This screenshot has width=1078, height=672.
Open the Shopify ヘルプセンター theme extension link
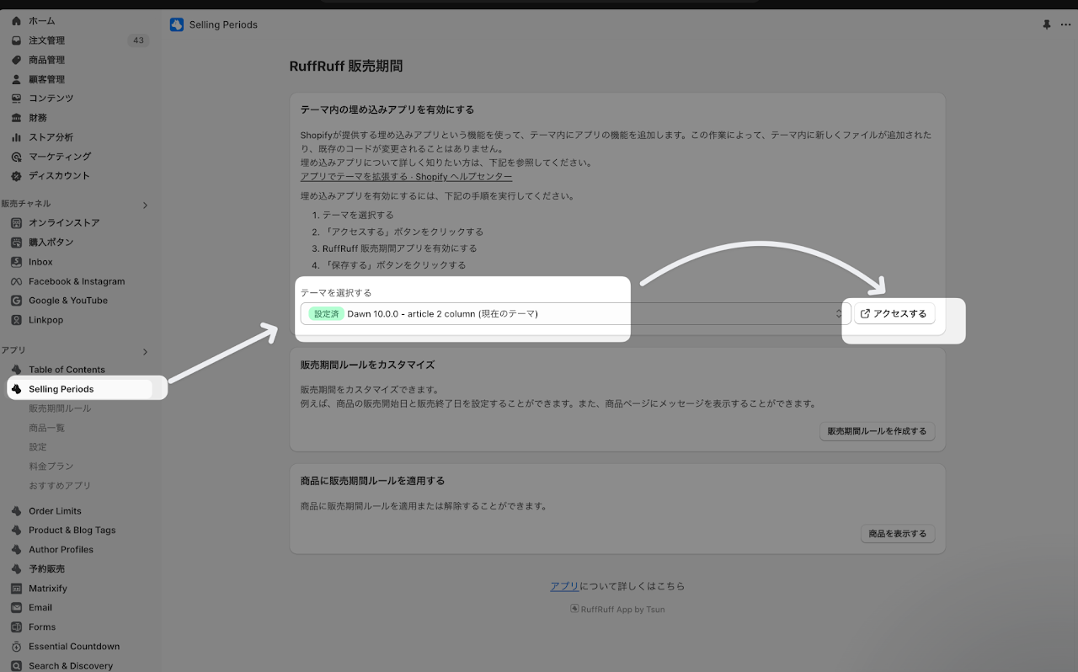(406, 177)
